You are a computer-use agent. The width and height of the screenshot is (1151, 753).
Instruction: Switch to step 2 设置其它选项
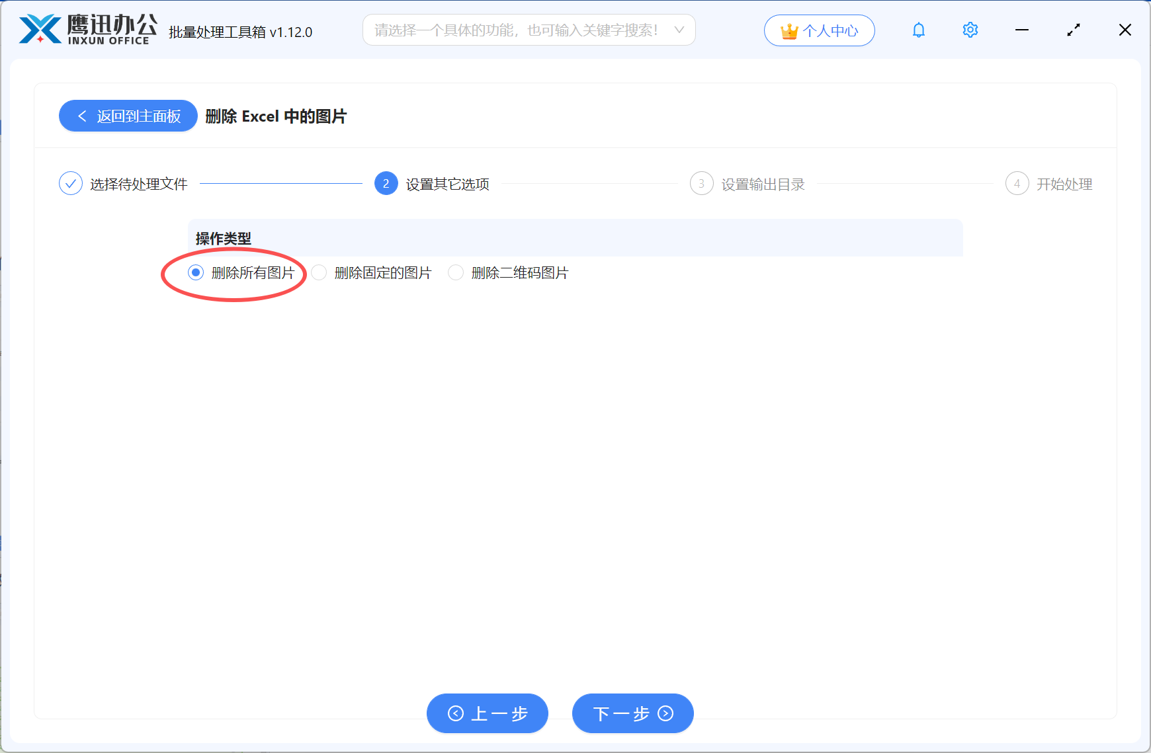click(386, 183)
